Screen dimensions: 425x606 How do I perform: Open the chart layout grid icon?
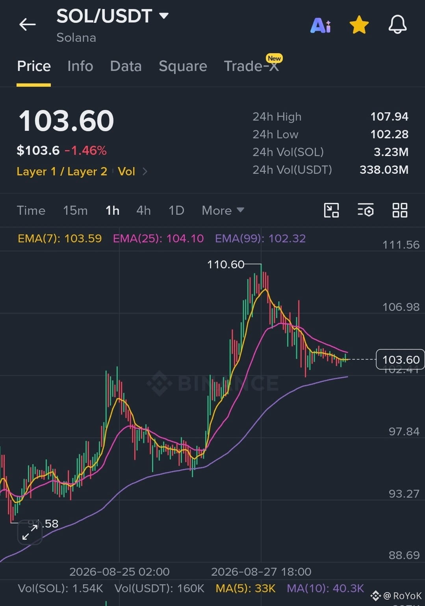tap(400, 210)
